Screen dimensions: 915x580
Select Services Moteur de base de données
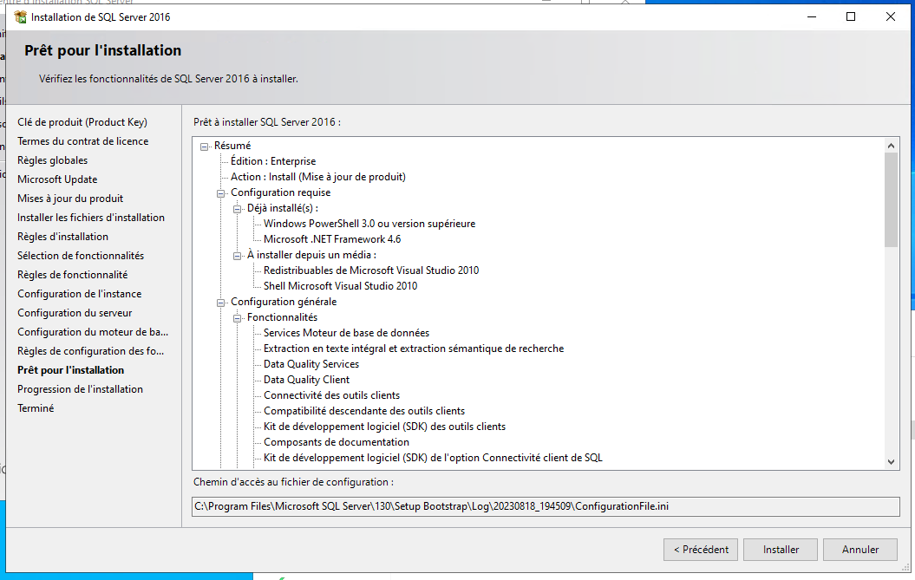[346, 333]
